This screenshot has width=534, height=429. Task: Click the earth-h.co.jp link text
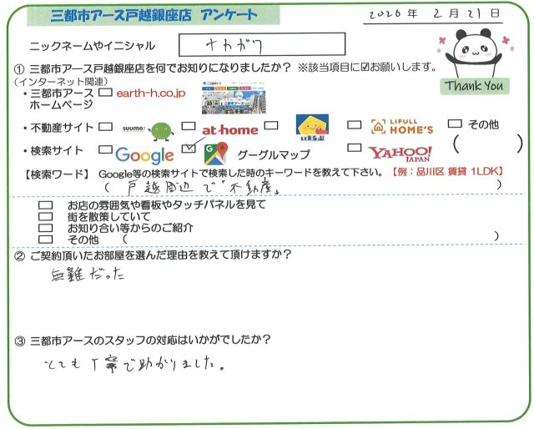point(151,93)
